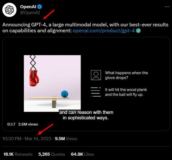Image resolution: width=172 pixels, height=160 pixels.
Task: View the 64.8K Likes list
Action: pyautogui.click(x=82, y=154)
